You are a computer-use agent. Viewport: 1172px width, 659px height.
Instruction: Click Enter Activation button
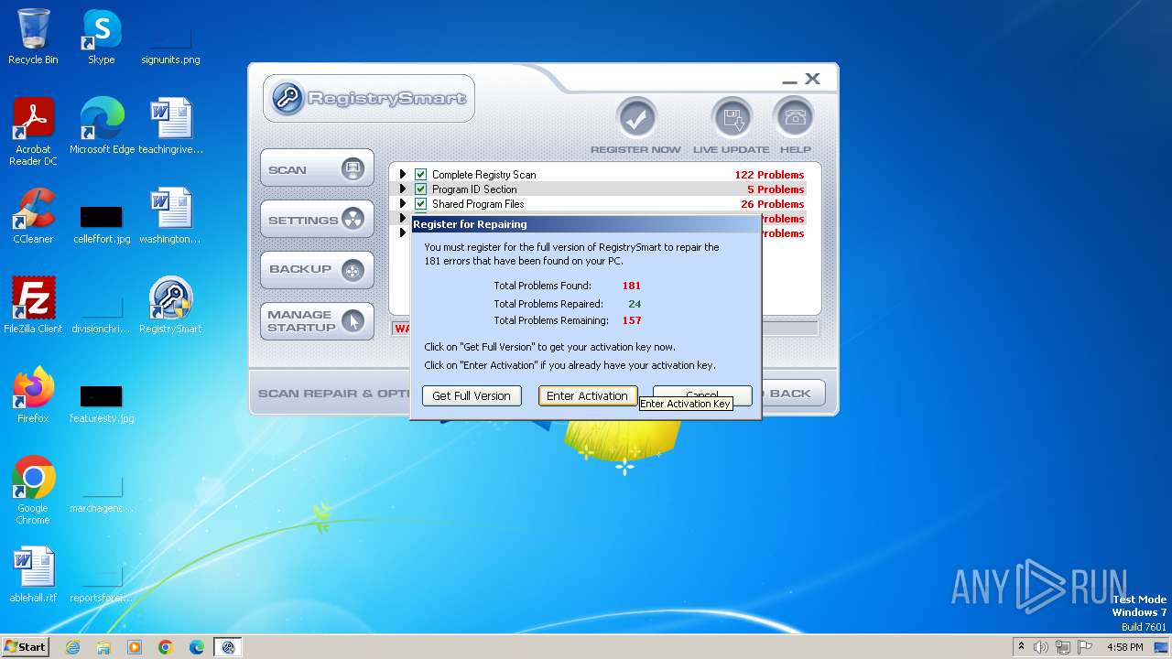587,395
